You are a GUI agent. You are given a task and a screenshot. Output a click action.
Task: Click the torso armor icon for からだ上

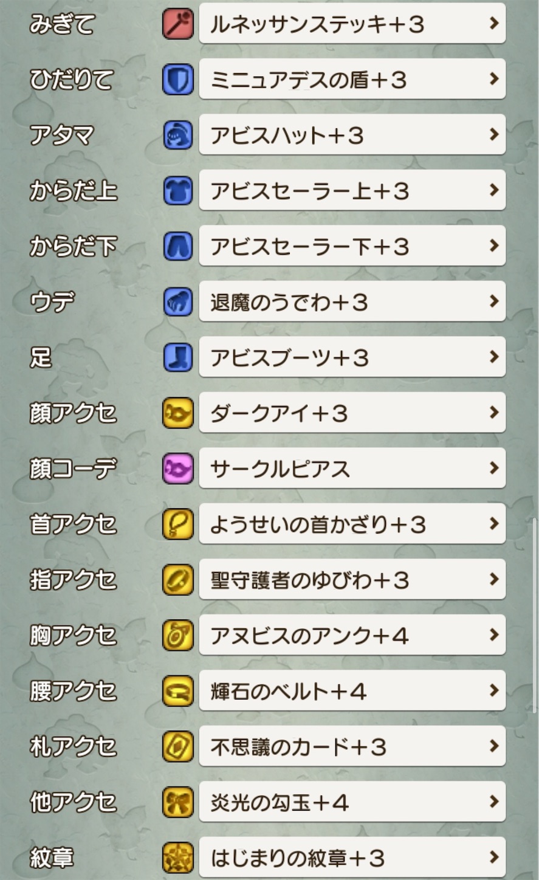[177, 190]
